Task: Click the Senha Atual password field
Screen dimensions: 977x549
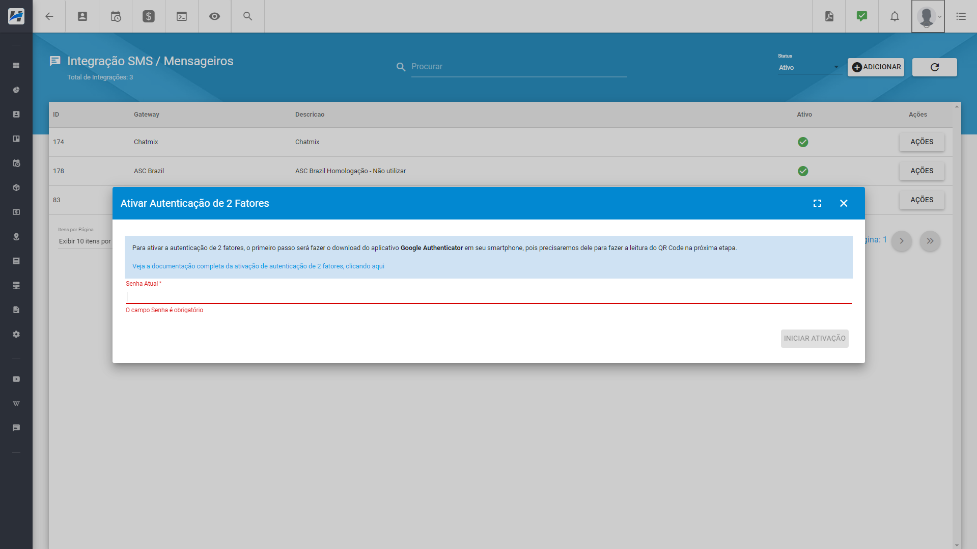Action: [x=488, y=296]
